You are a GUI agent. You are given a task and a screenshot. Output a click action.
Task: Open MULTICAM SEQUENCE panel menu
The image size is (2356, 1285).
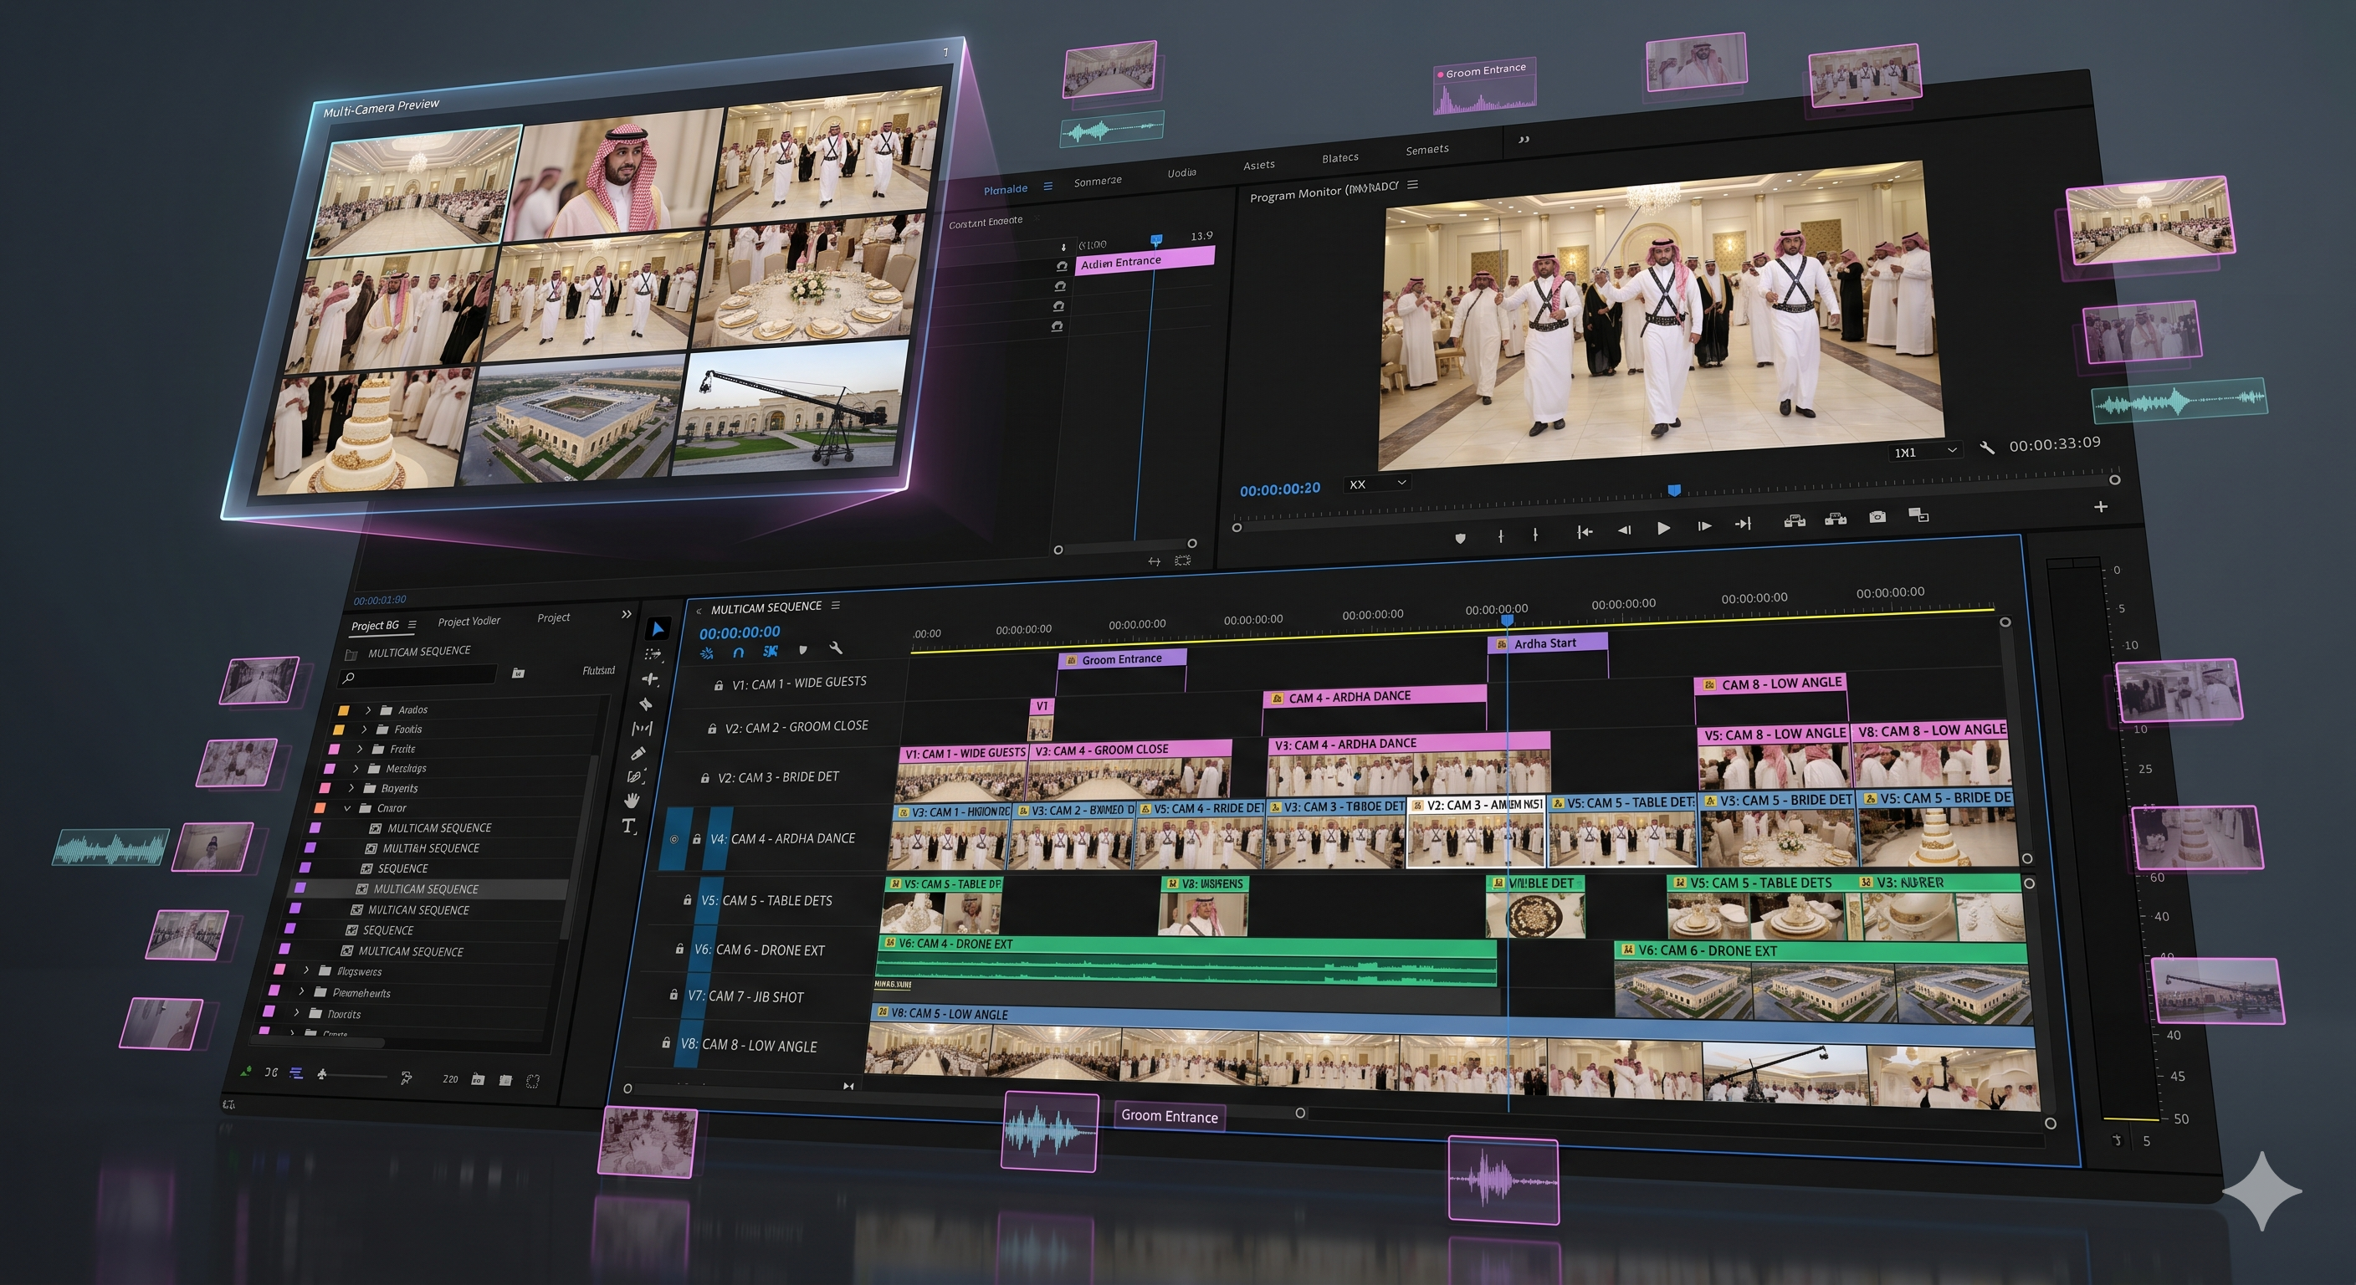point(835,606)
